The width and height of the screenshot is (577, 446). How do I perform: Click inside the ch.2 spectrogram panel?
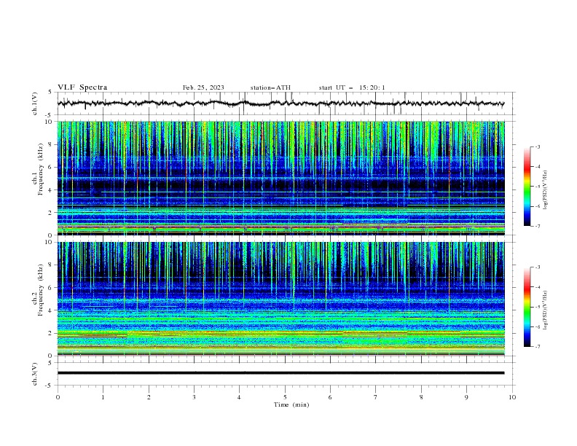[x=280, y=299]
